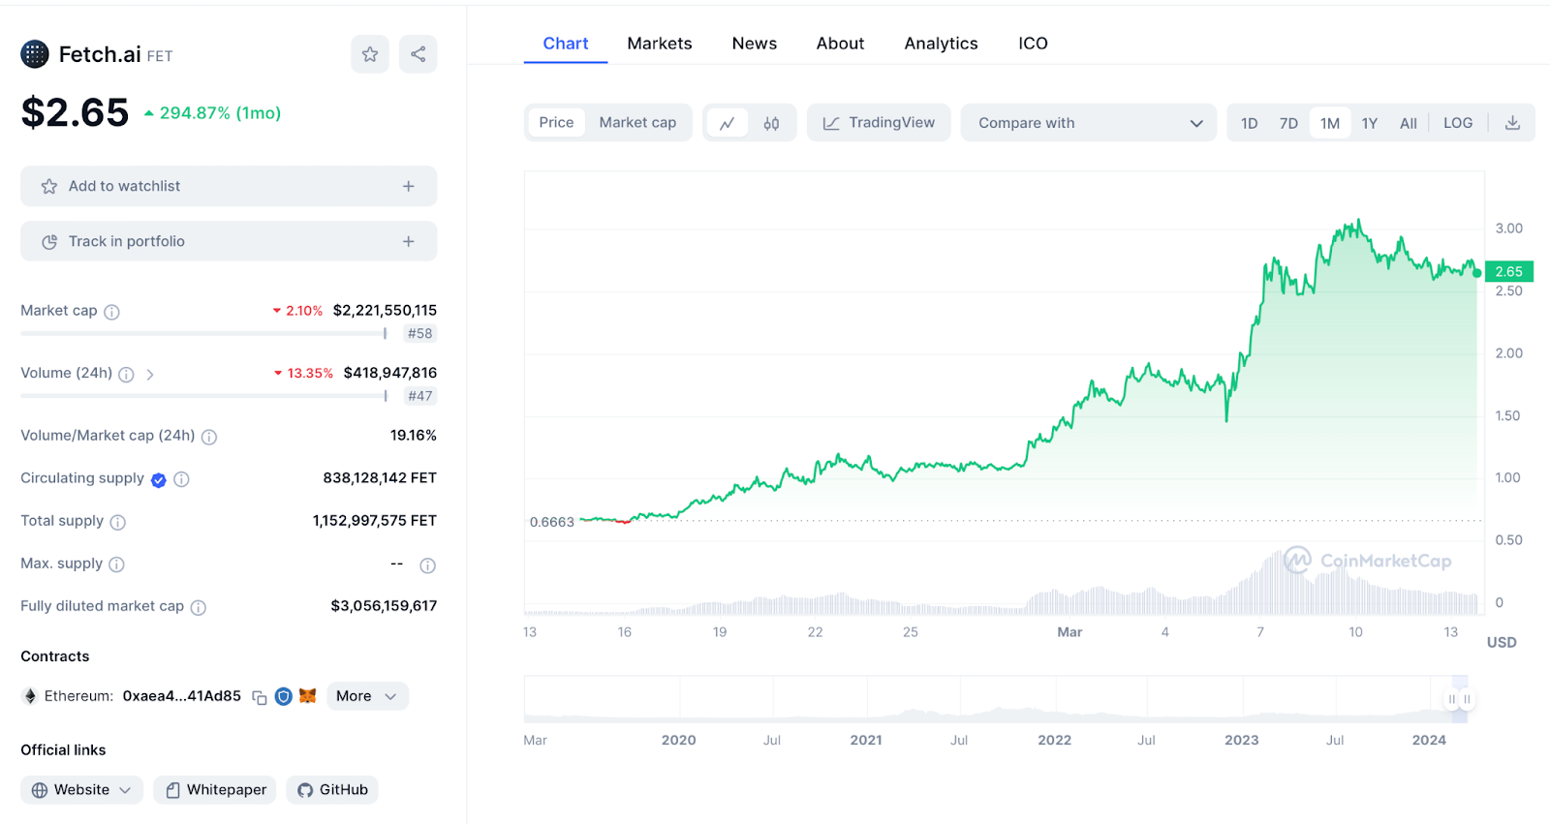
Task: Click the volume value $418,947,816
Action: pos(390,373)
